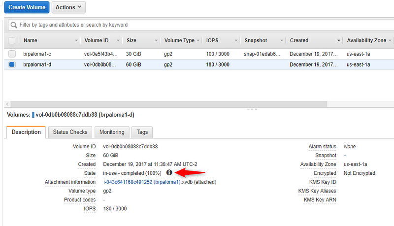Click the 30 GiB size cell

click(133, 54)
